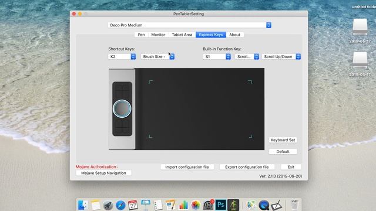
Task: Click the pen tablet app dock icon
Action: [x=276, y=205]
